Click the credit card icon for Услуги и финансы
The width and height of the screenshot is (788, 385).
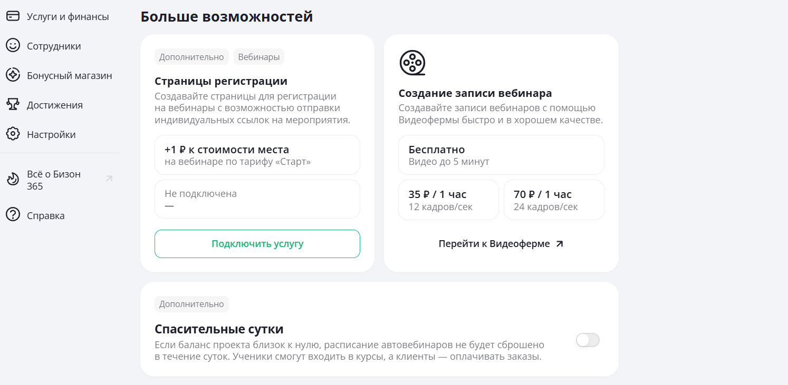click(x=13, y=16)
